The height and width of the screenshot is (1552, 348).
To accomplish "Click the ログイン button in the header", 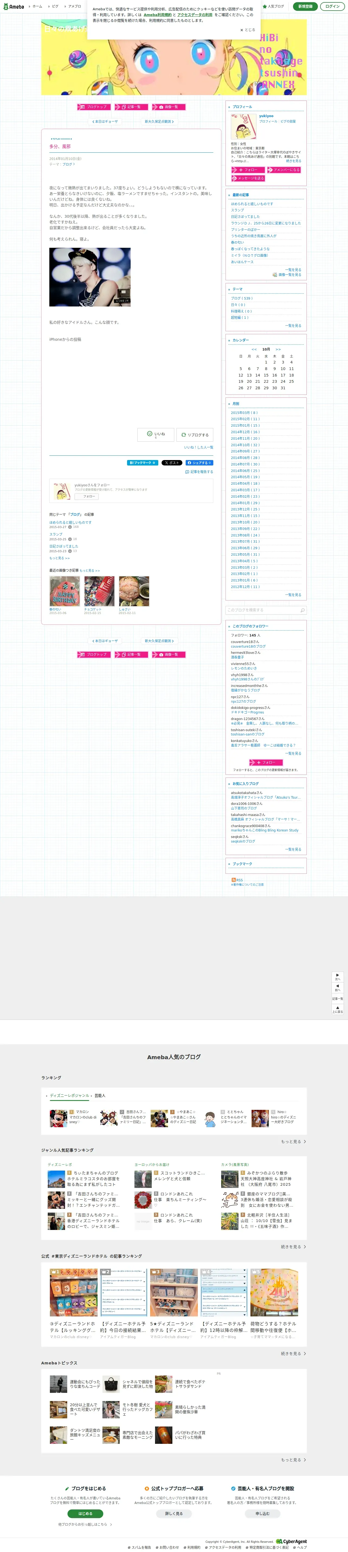I will pyautogui.click(x=332, y=7).
